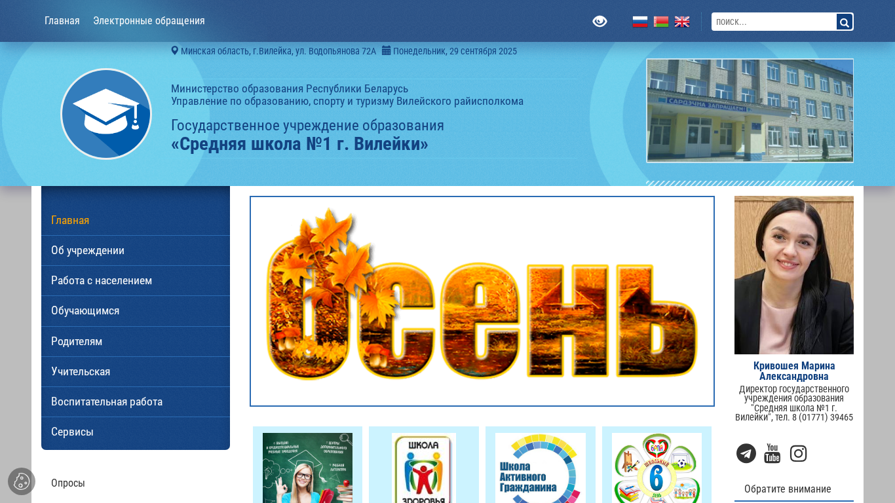Open the Telegram channel icon

pyautogui.click(x=746, y=453)
